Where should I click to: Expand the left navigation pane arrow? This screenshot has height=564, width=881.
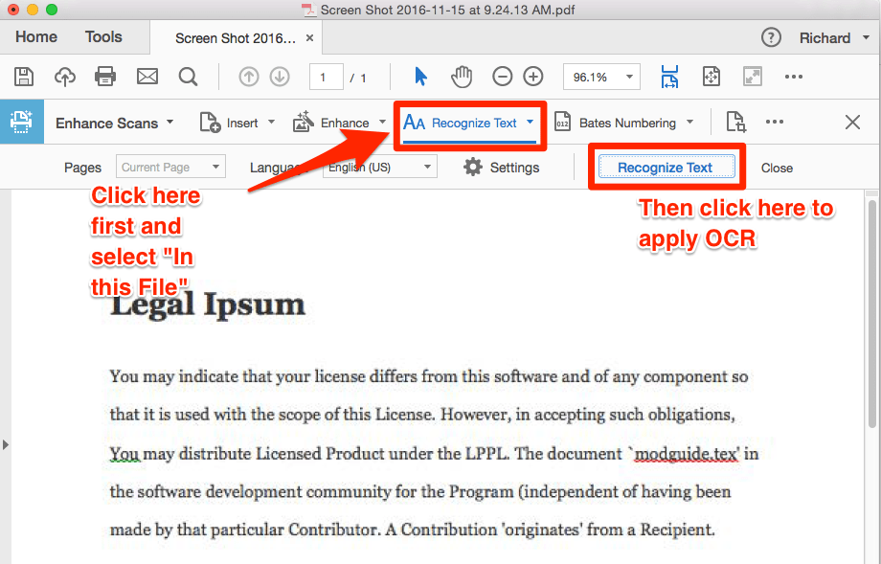(x=6, y=445)
